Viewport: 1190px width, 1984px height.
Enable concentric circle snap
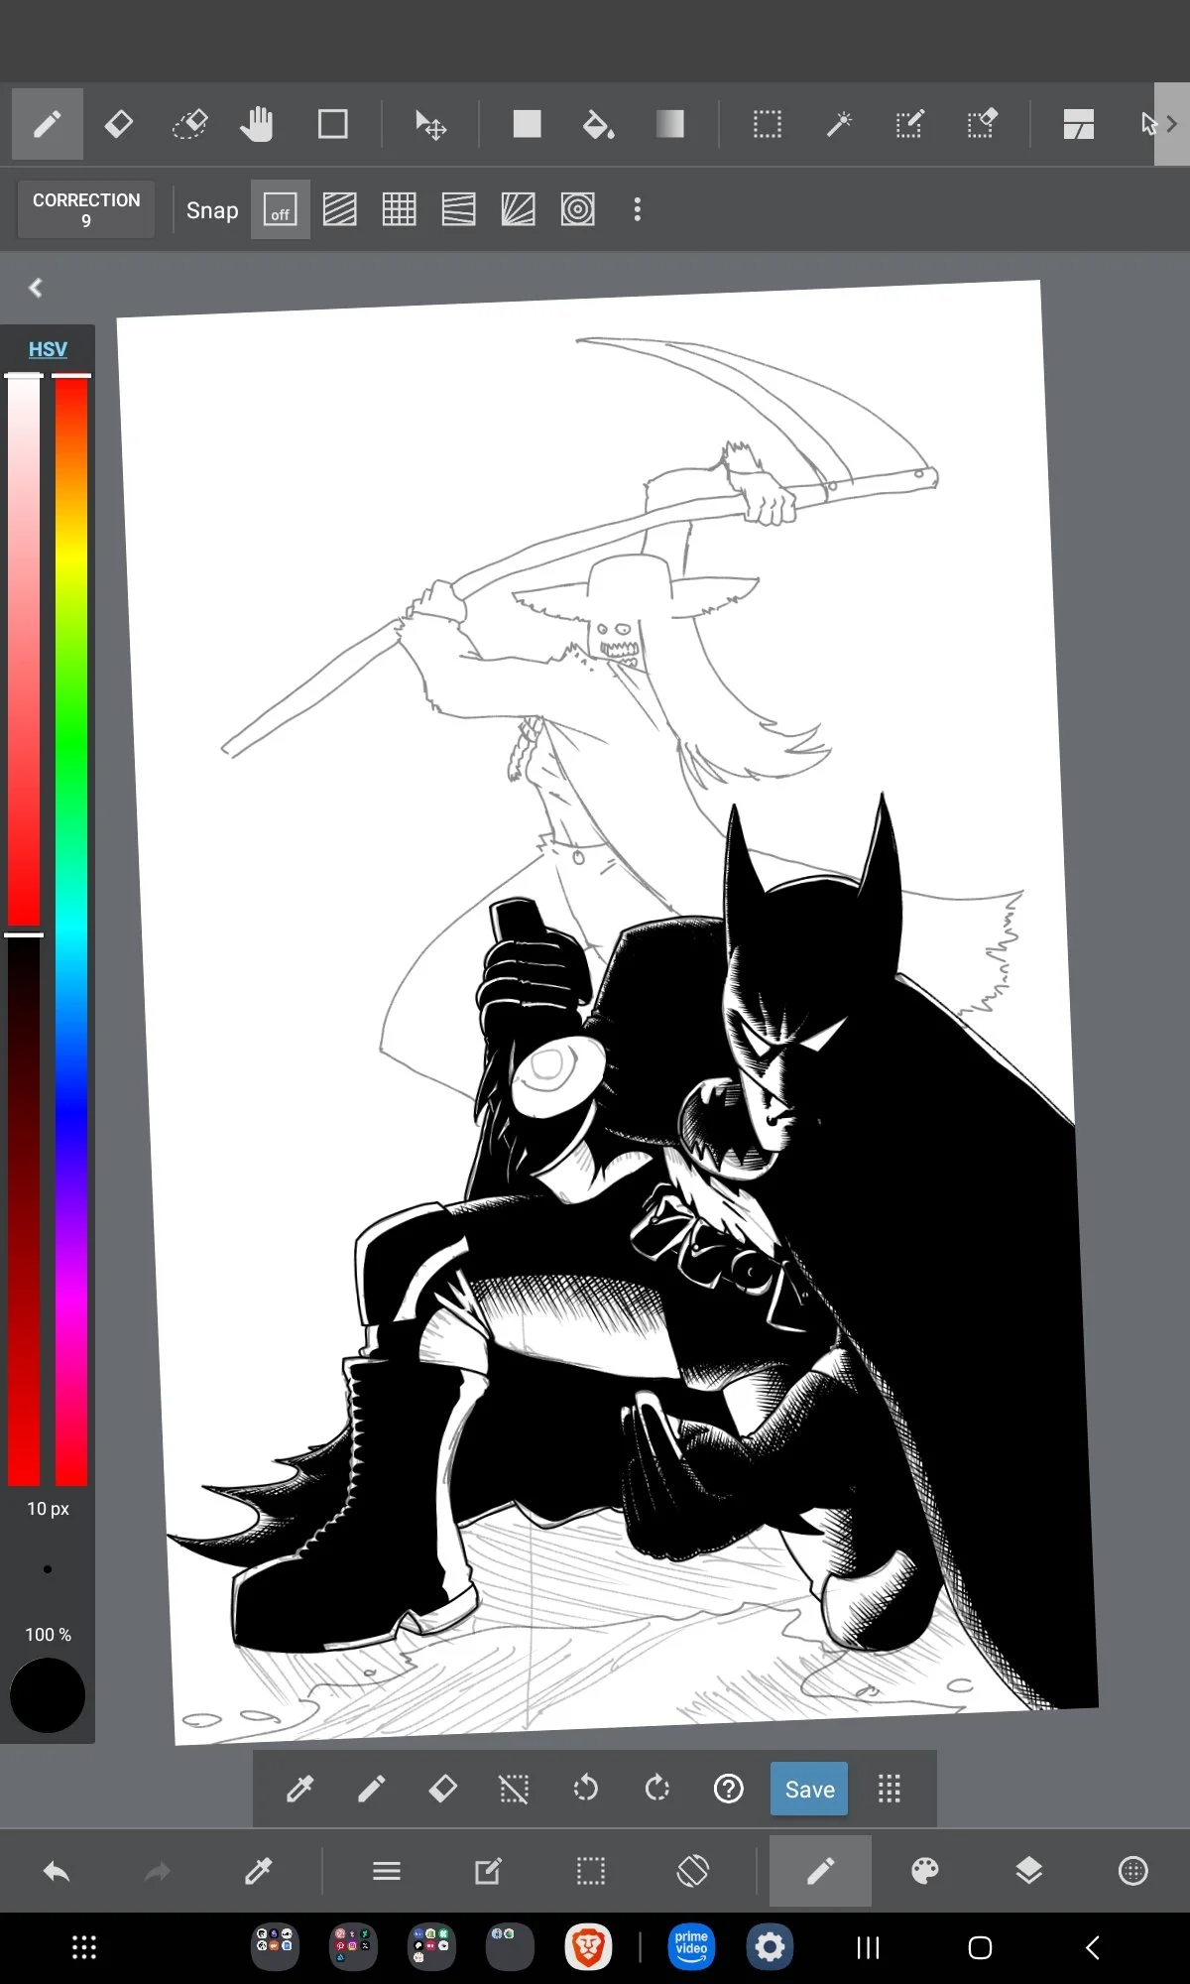click(578, 209)
